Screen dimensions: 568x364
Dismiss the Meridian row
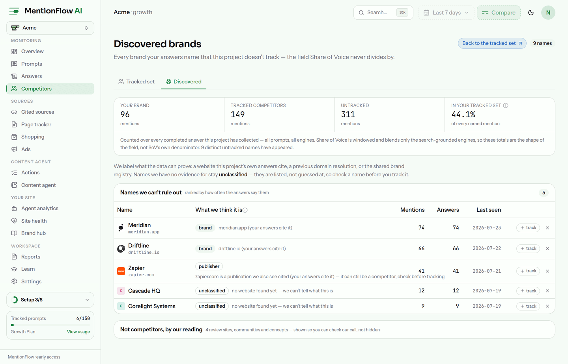(547, 228)
